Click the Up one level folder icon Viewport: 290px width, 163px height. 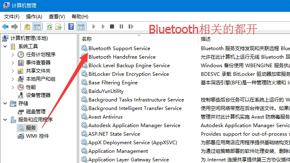click(27, 26)
